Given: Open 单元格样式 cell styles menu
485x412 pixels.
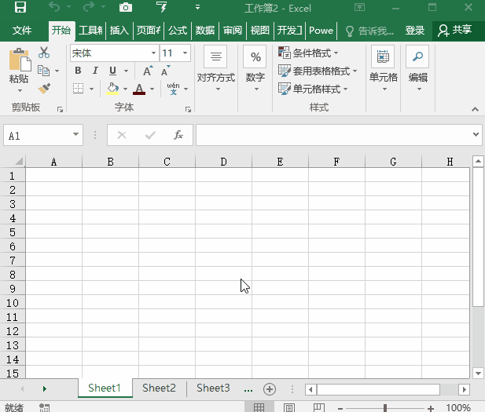Looking at the screenshot, I should click(x=313, y=89).
